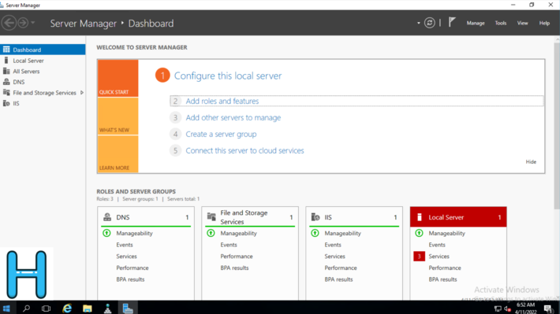This screenshot has width=560, height=314.
Task: Click Create a server group
Action: point(221,134)
